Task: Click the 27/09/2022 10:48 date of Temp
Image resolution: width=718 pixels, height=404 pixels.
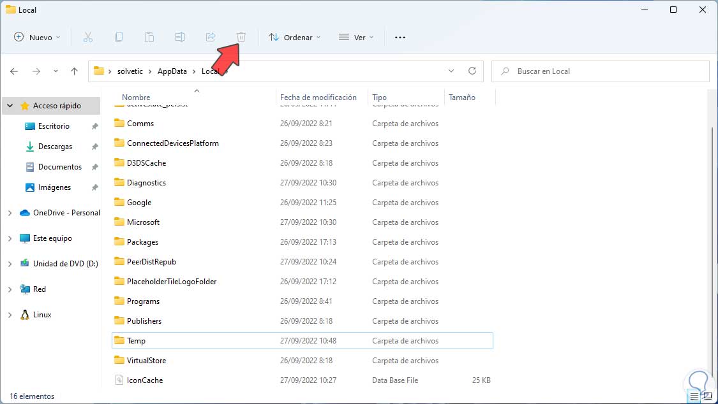Action: [308, 340]
